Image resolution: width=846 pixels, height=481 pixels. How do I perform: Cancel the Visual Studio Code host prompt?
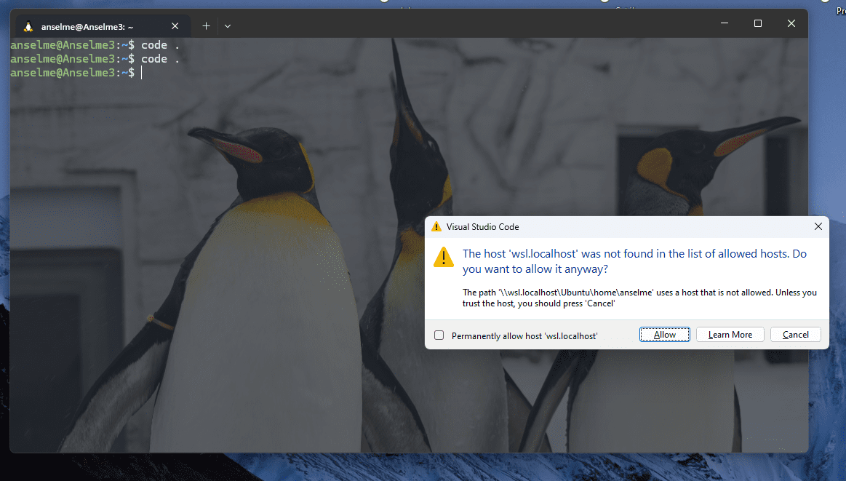click(x=795, y=335)
